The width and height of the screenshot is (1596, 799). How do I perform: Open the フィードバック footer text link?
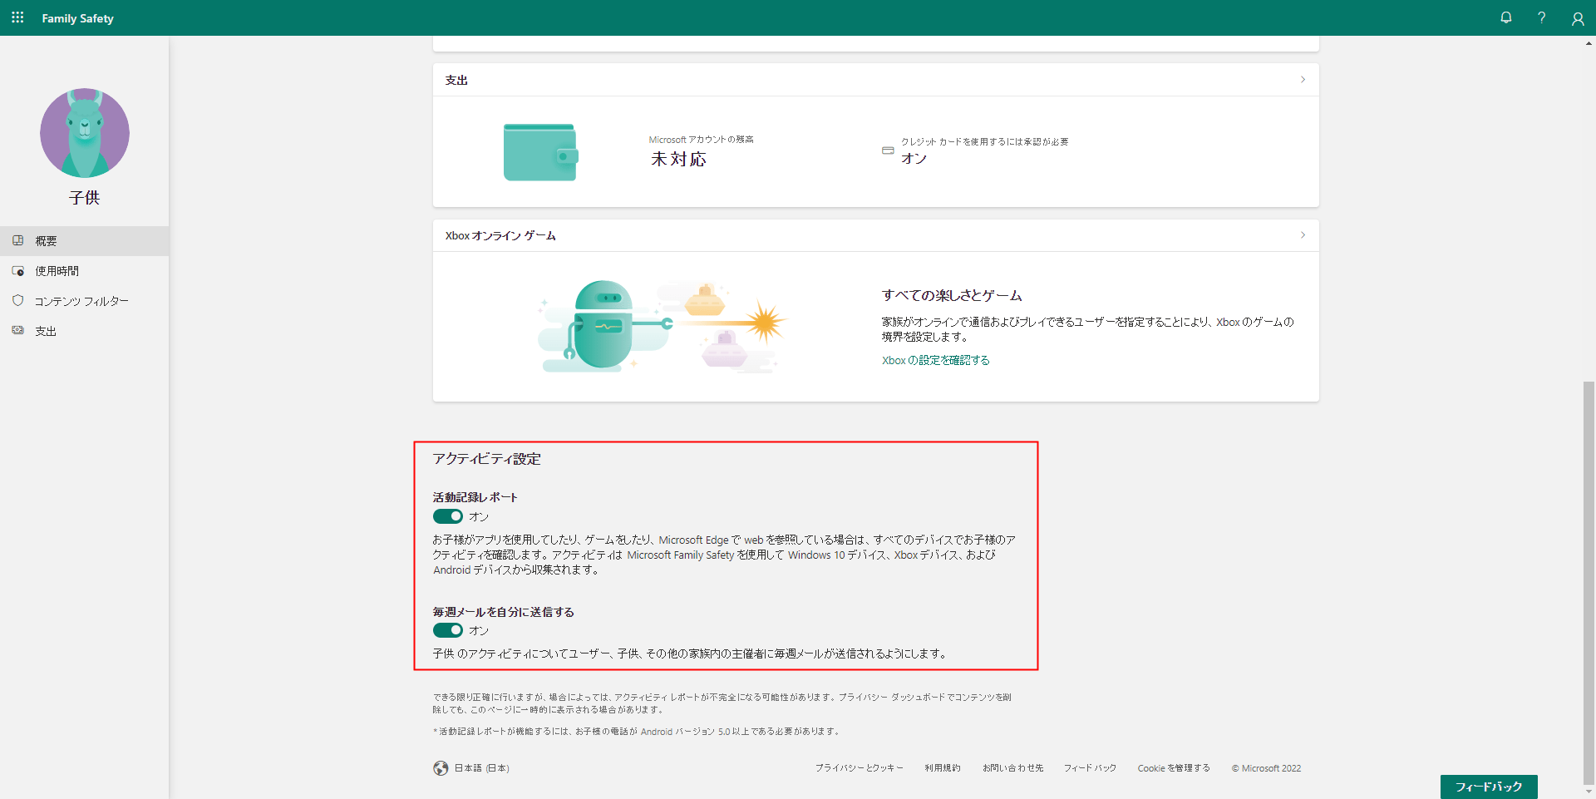point(1090,768)
